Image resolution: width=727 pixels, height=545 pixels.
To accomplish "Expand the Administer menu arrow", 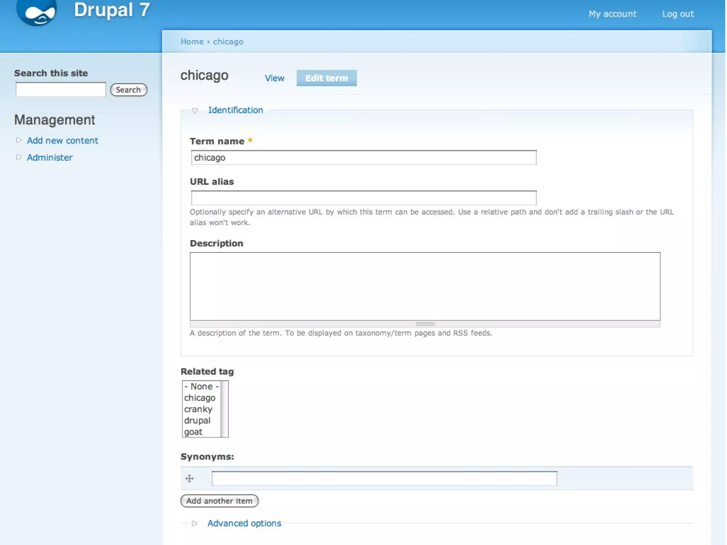I will coord(19,157).
